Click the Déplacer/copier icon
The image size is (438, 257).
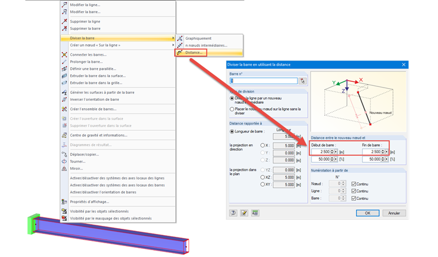[x=65, y=154]
